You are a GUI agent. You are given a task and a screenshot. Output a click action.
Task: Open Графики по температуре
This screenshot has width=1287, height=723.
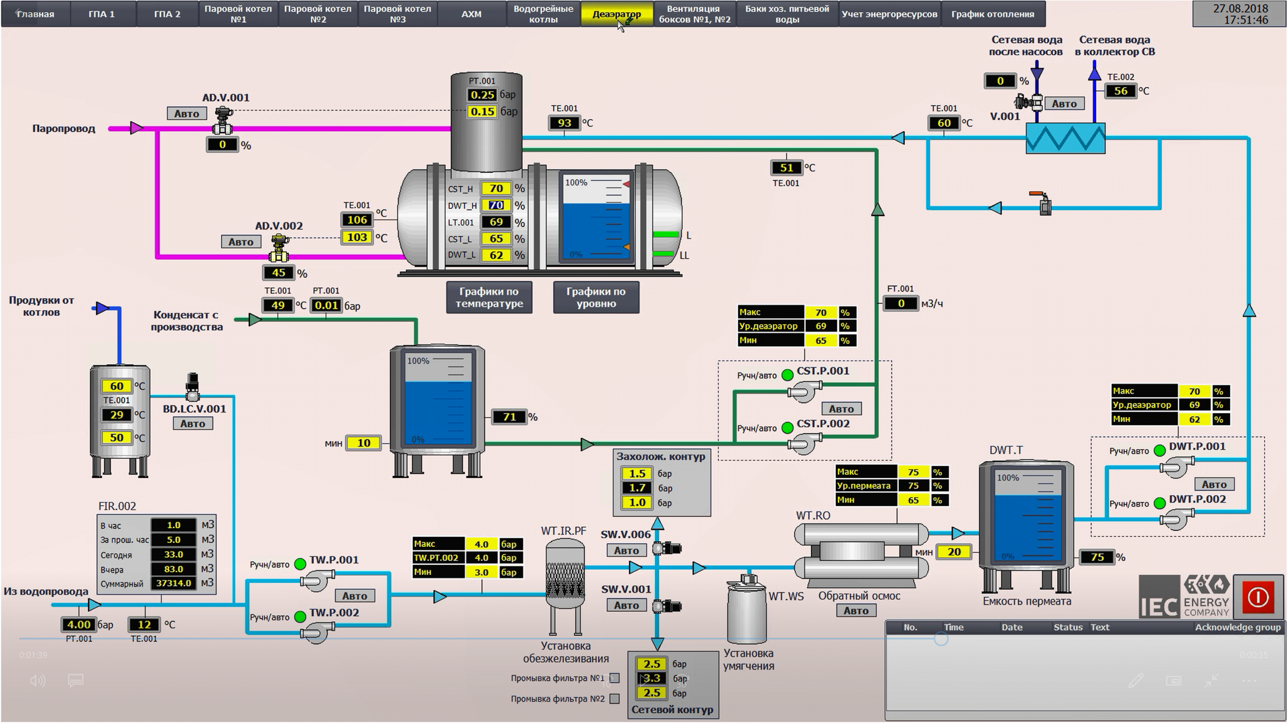click(489, 297)
